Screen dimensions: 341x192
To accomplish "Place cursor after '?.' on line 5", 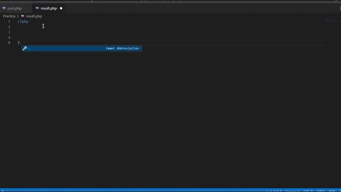I will [x=21, y=43].
